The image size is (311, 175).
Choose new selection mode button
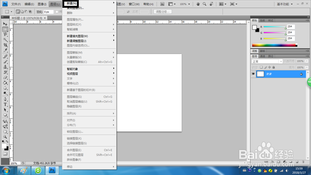pyautogui.click(x=18, y=12)
